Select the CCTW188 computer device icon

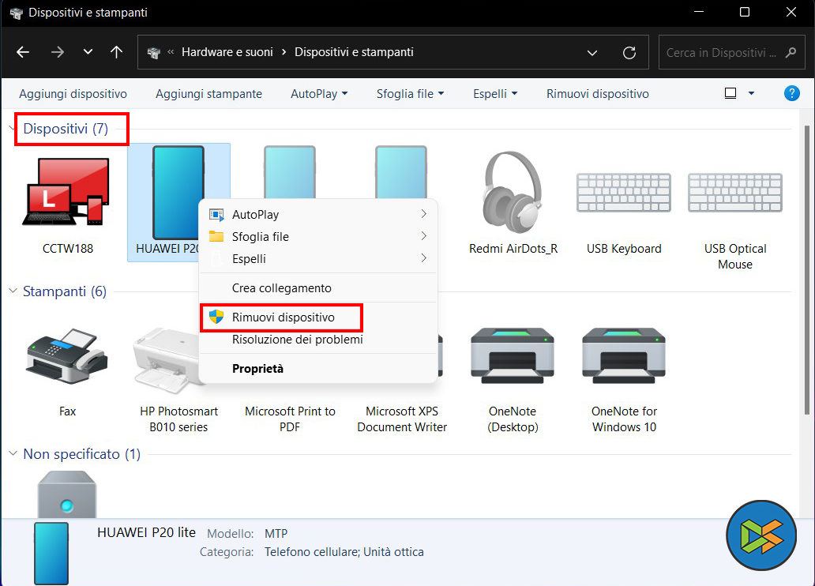(x=67, y=192)
